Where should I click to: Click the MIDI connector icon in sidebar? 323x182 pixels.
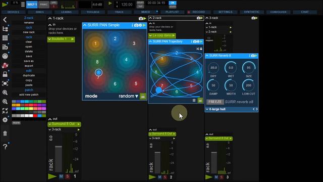pyautogui.click(x=5, y=56)
